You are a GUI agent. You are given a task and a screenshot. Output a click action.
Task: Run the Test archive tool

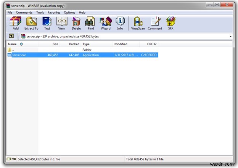click(47, 23)
